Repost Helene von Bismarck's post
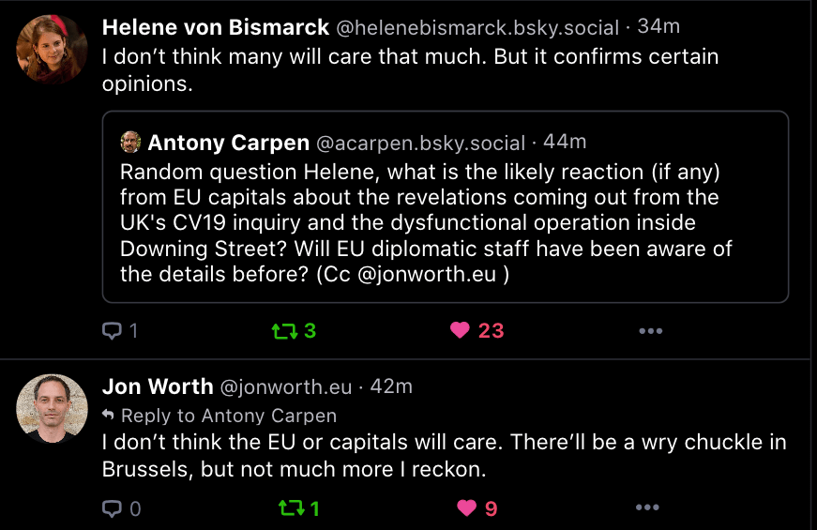The height and width of the screenshot is (530, 817). tap(281, 330)
